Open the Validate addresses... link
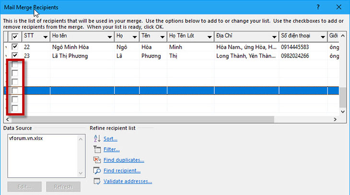 tap(128, 181)
